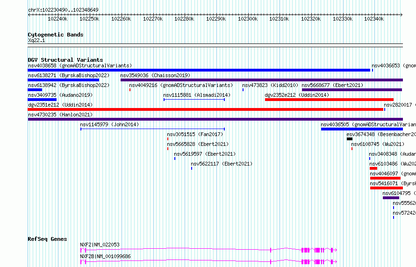The image size is (416, 267).
Task: Click the nsv2820017 variant label
Action: [x=400, y=105]
